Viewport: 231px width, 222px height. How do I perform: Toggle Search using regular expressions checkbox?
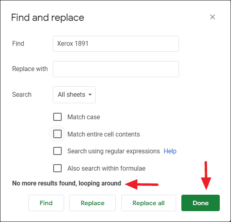(x=58, y=151)
